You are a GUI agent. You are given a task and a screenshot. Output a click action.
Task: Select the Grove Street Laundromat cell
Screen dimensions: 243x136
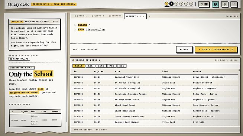point(129,116)
